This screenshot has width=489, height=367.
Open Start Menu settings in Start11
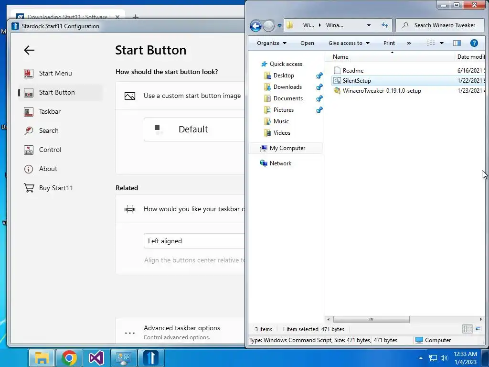tap(60, 73)
